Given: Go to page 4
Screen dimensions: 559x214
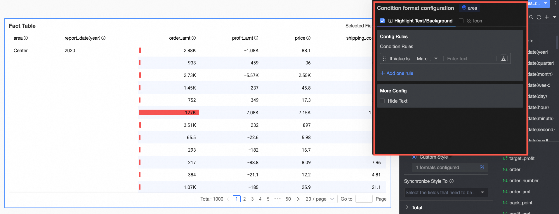Looking at the screenshot, I should pyautogui.click(x=260, y=199).
